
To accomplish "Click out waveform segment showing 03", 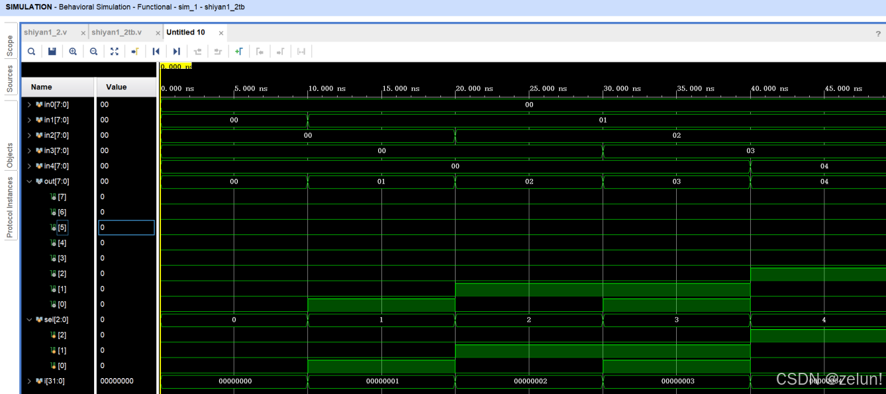I will pos(676,181).
